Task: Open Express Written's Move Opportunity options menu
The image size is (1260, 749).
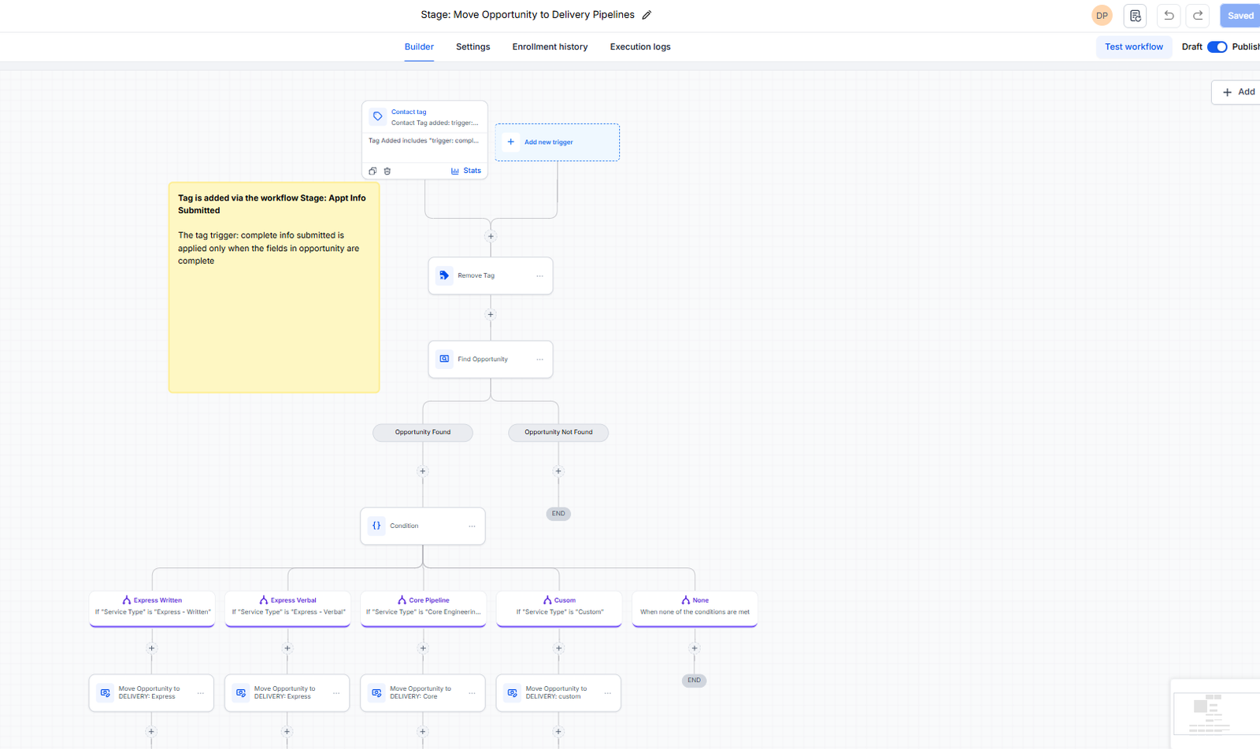Action: point(200,693)
